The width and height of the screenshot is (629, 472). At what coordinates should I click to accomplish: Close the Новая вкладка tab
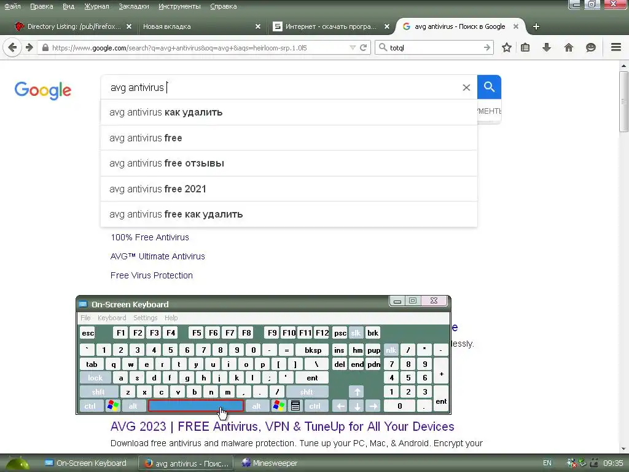pos(258,26)
